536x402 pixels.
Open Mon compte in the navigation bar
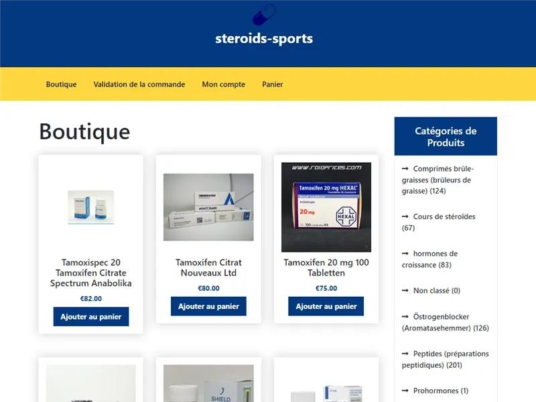tap(224, 84)
